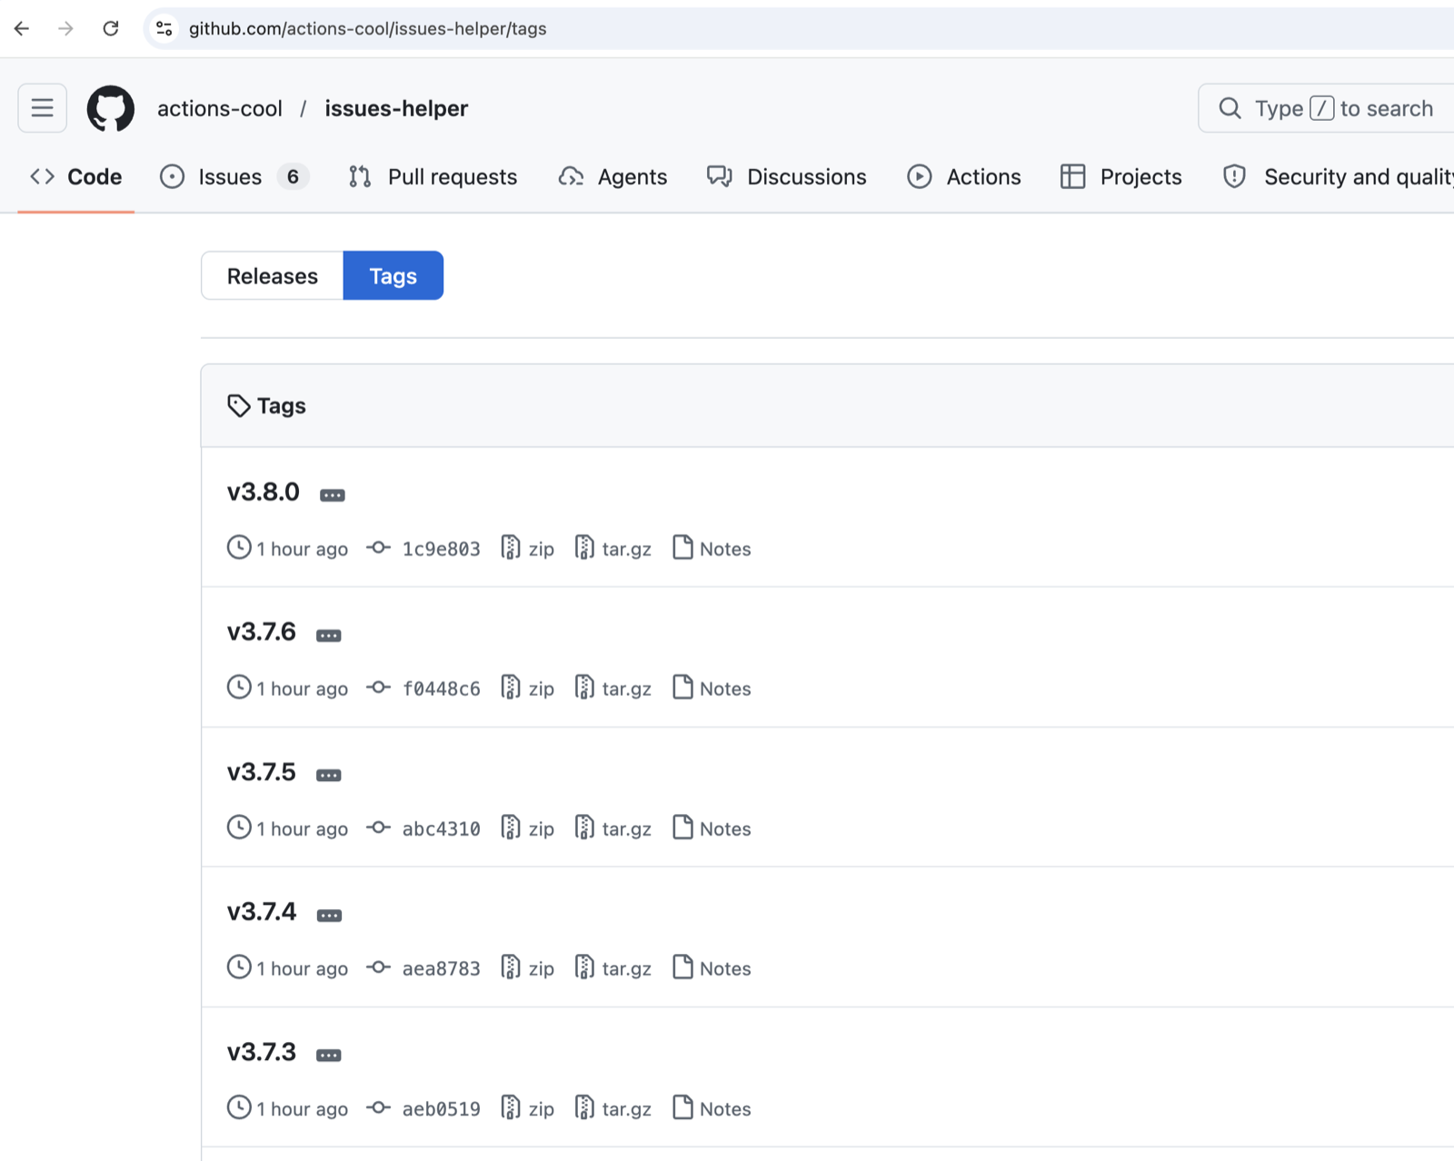Select the blue Tags button

[x=393, y=275]
